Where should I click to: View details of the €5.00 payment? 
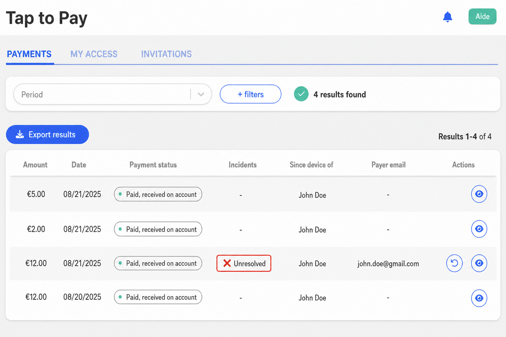click(479, 194)
